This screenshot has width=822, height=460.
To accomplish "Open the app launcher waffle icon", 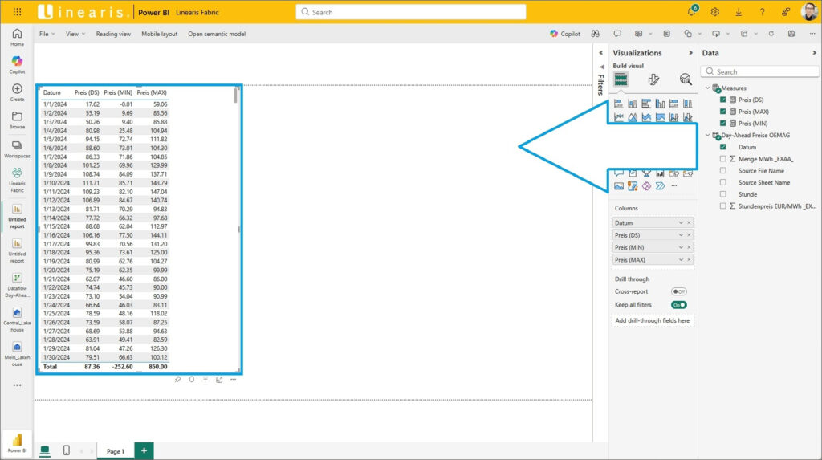I will (x=18, y=12).
